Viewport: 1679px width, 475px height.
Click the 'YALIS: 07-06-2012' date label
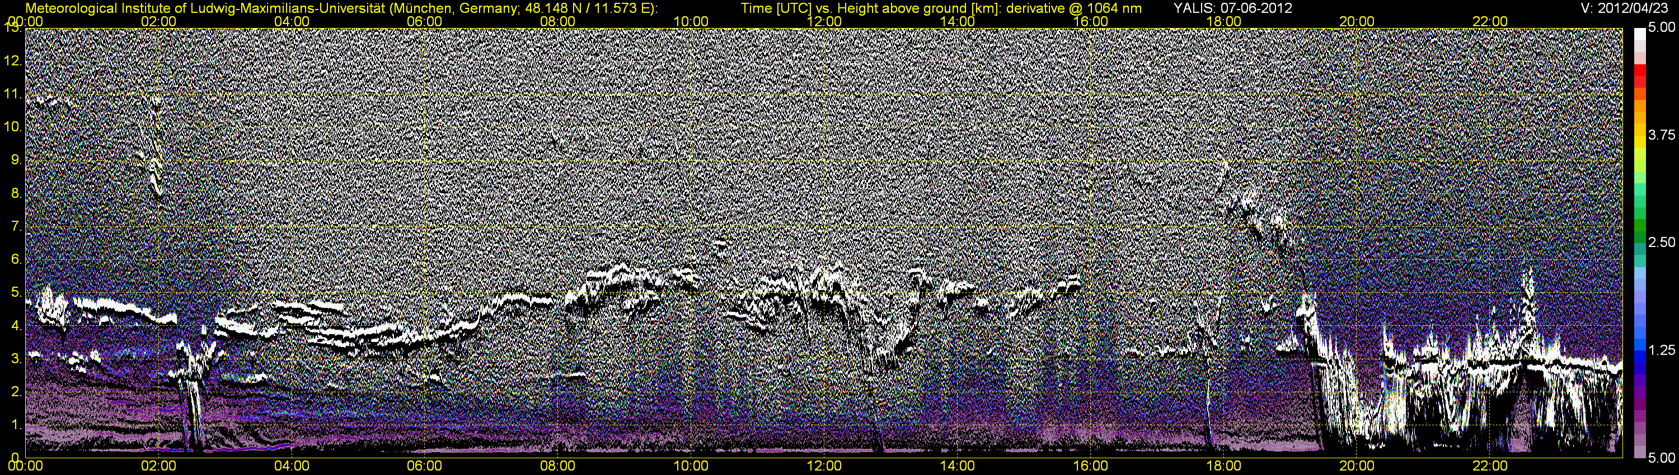(1232, 8)
